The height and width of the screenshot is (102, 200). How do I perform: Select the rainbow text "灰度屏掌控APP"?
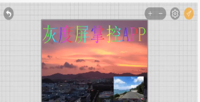tap(94, 34)
